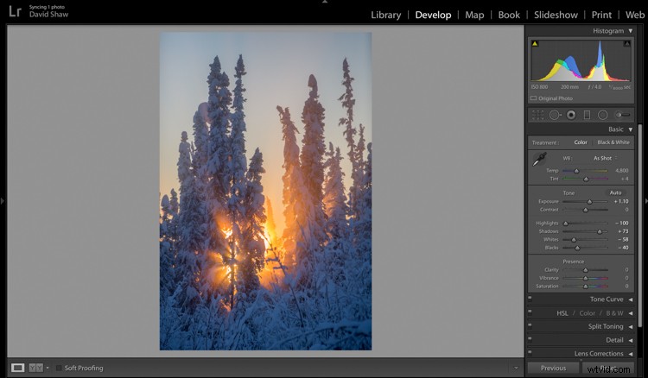Expand the Split Toning panel
Image resolution: width=648 pixels, height=378 pixels.
coord(631,327)
